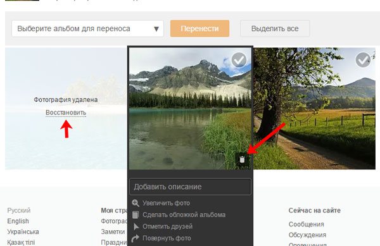Screen dimensions: 380x246
Task: Click the Выделить все button
Action: coord(275,28)
